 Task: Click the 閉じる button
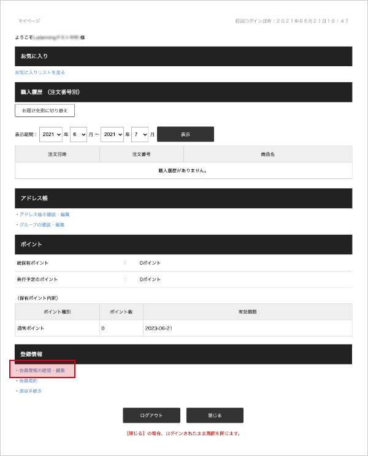click(215, 415)
